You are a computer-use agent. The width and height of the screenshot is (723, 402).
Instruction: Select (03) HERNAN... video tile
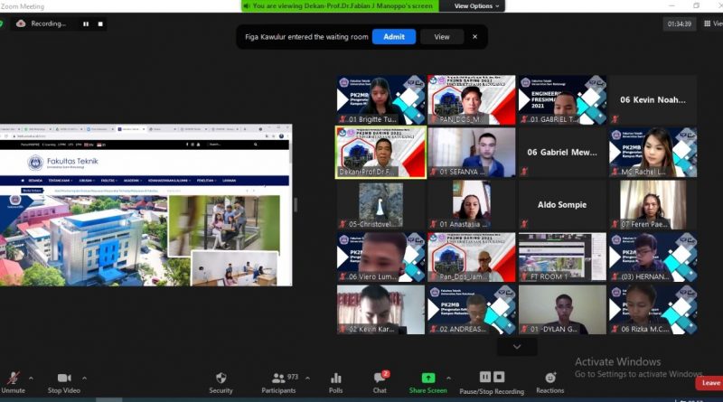click(653, 257)
